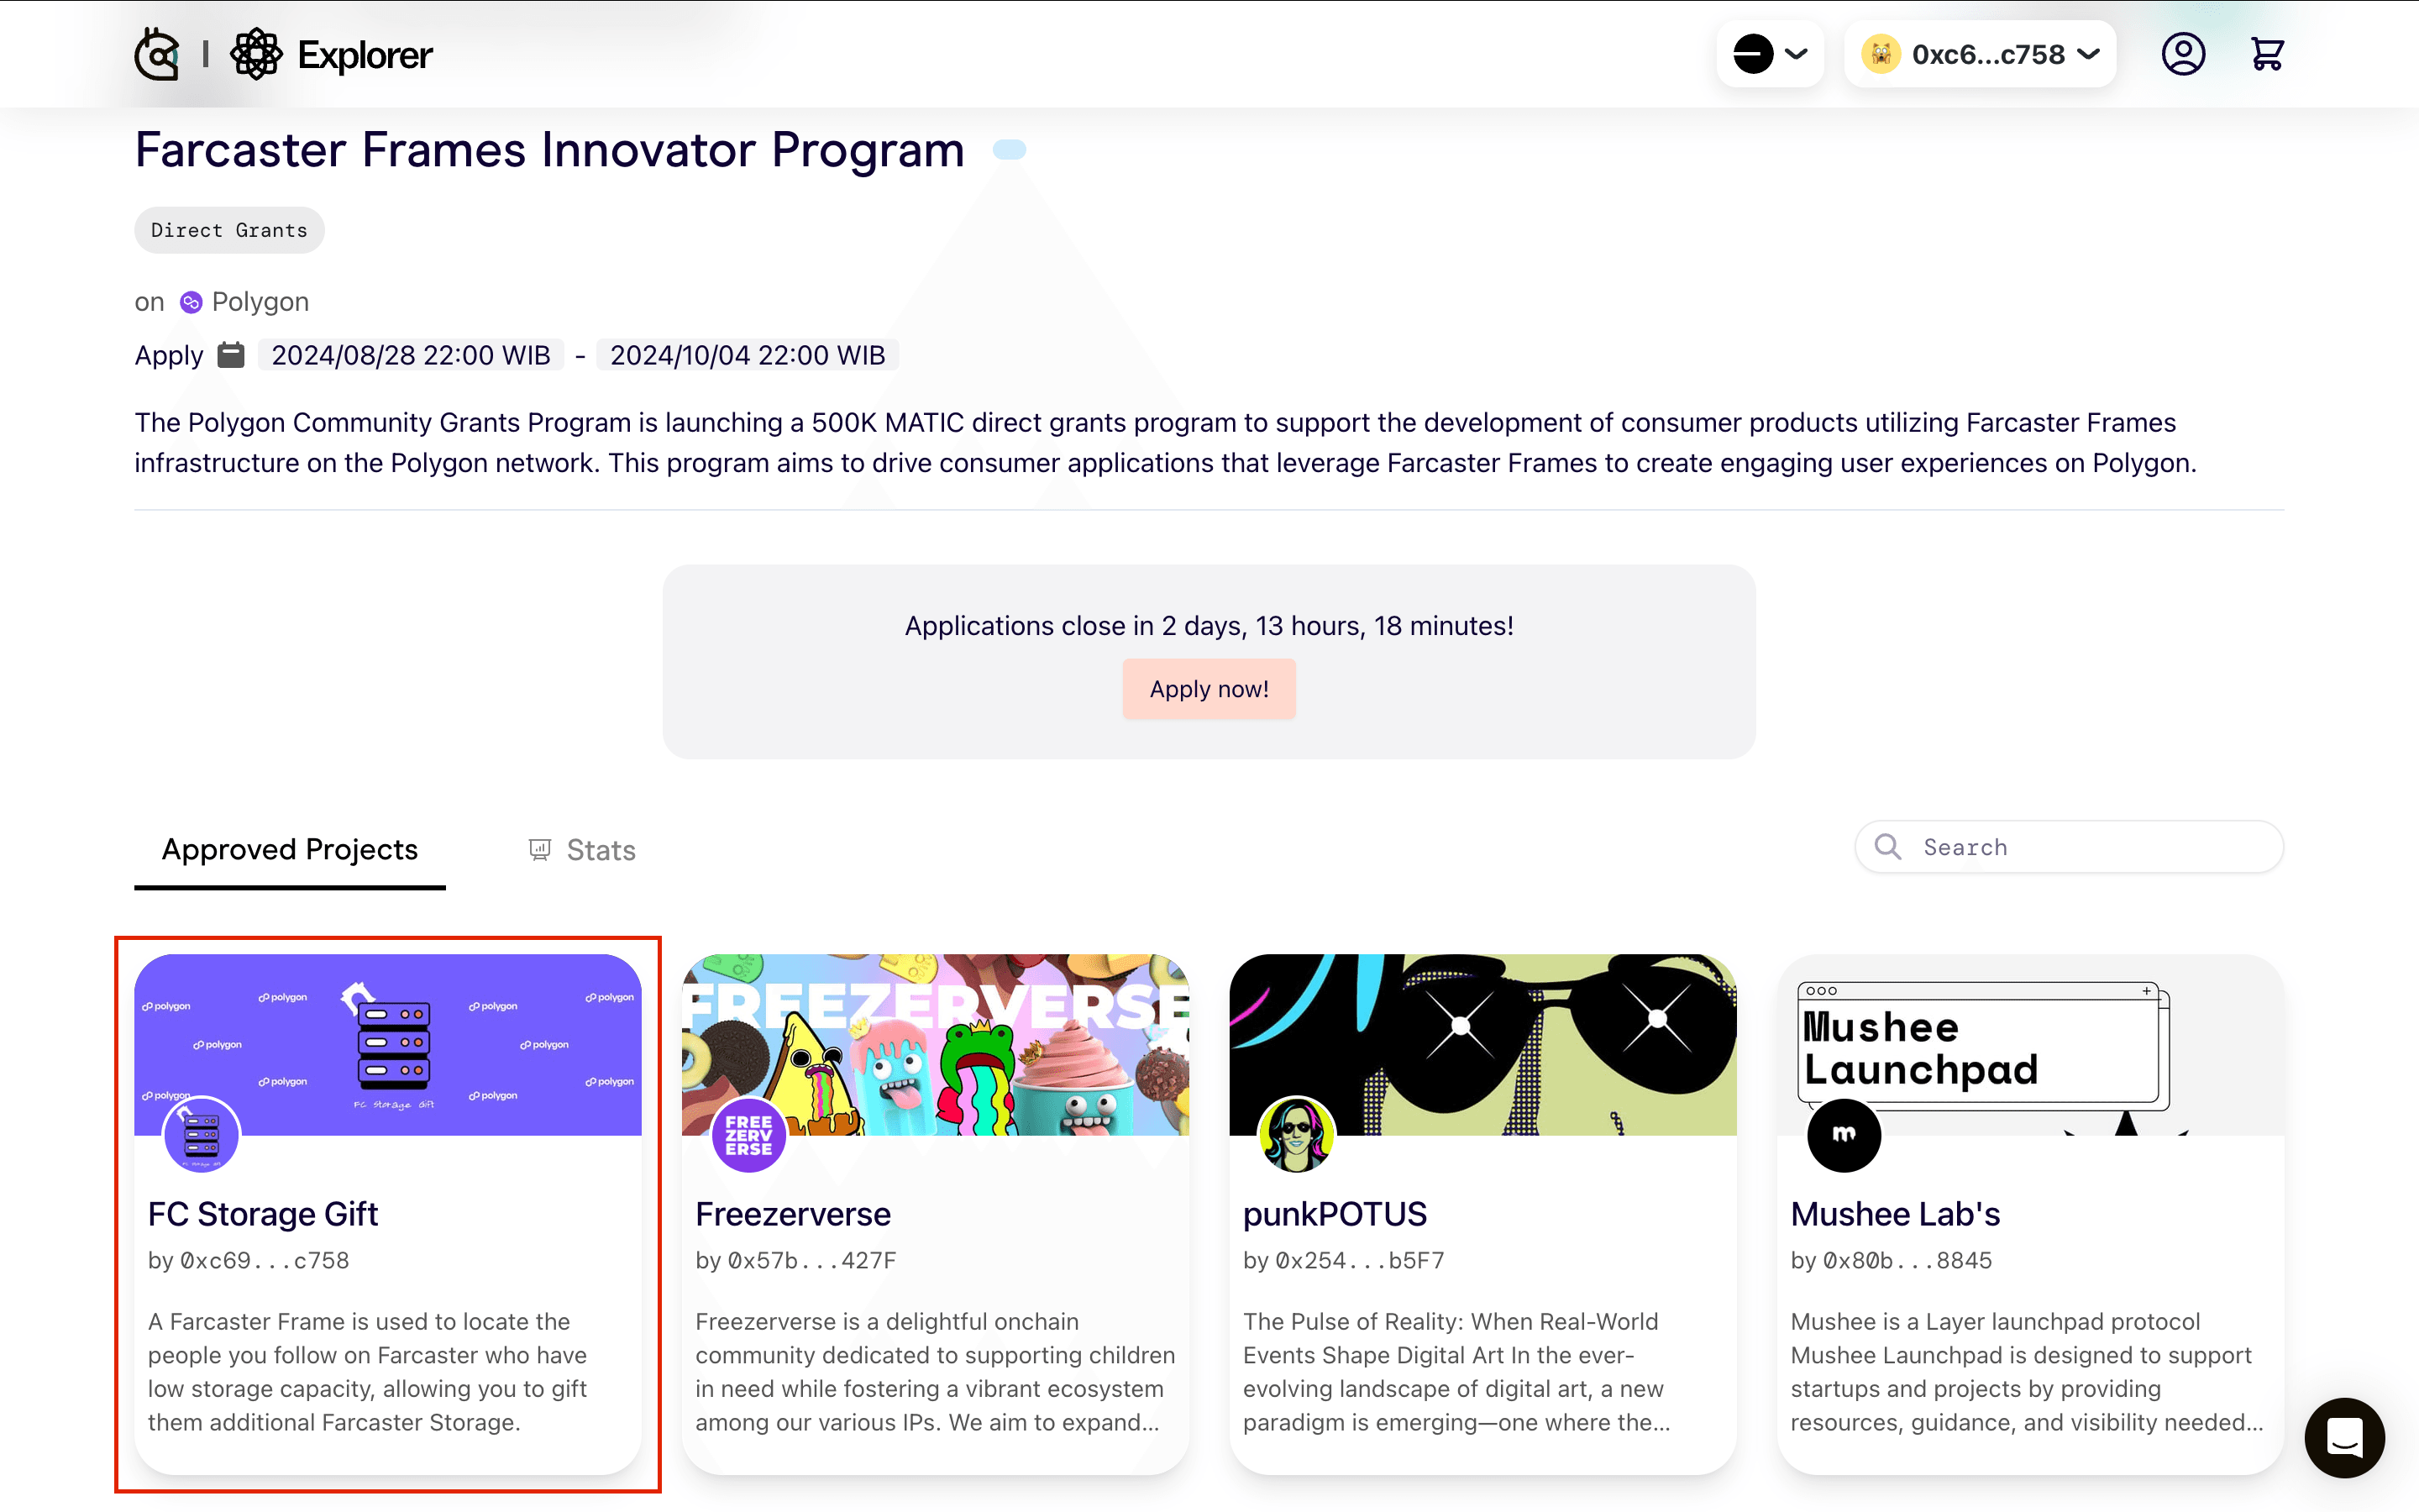Click the calendar icon next to Apply
Screen dimensions: 2419x1512
tap(231, 355)
